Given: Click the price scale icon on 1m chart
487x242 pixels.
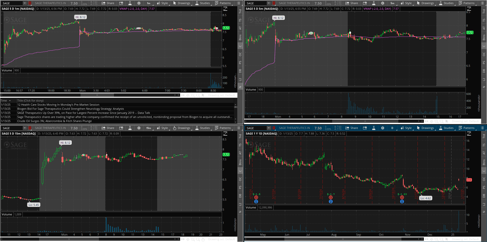Looking at the screenshot, I should click(x=225, y=9).
